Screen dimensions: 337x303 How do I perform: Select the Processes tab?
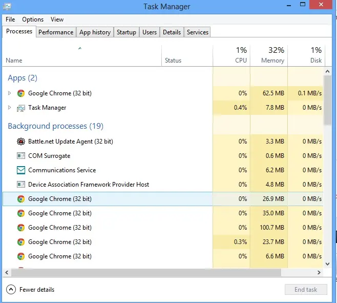click(19, 31)
